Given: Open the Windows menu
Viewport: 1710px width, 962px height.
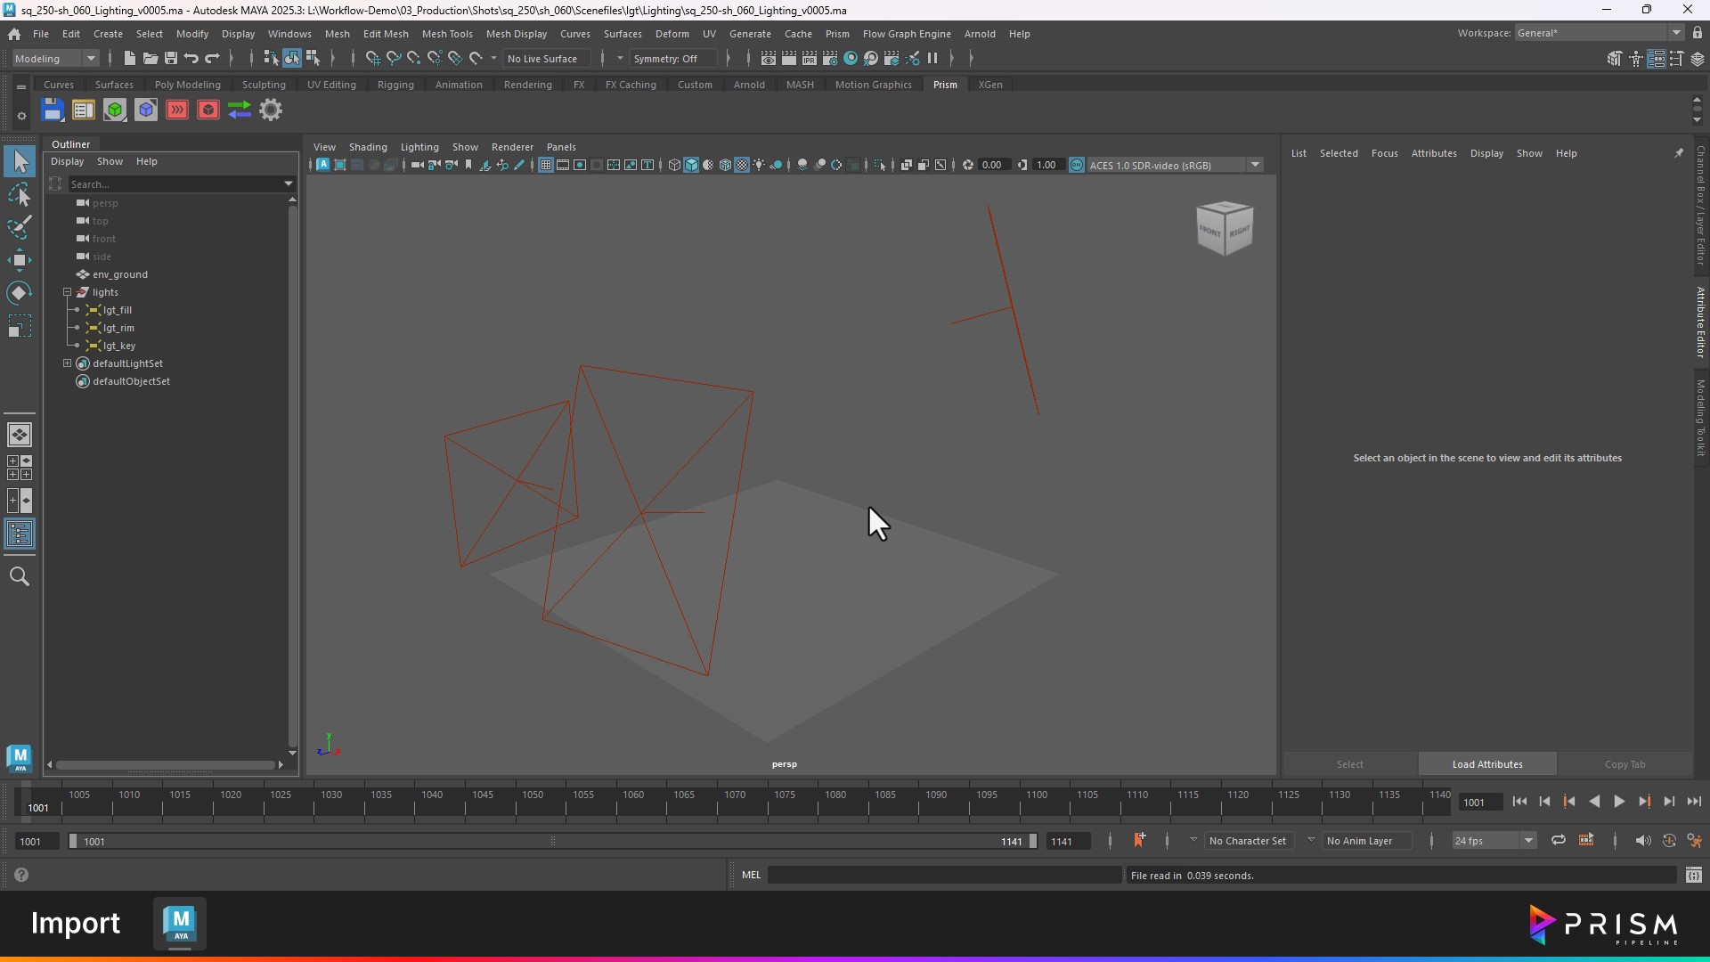Looking at the screenshot, I should click(289, 34).
